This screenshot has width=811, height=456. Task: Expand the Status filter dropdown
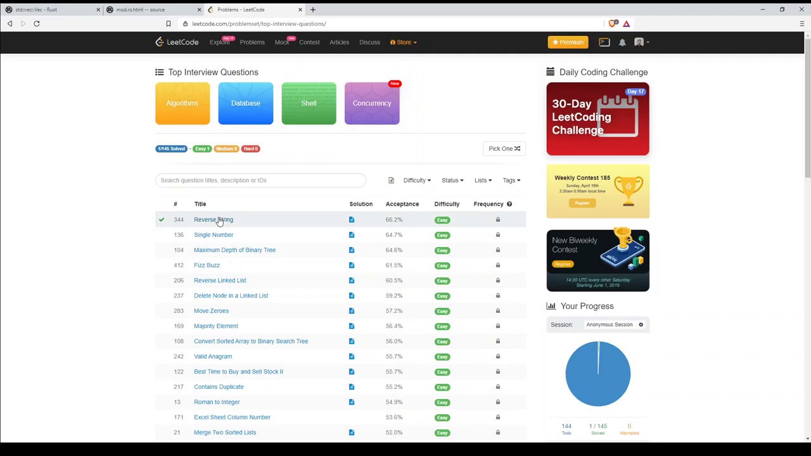(x=452, y=180)
